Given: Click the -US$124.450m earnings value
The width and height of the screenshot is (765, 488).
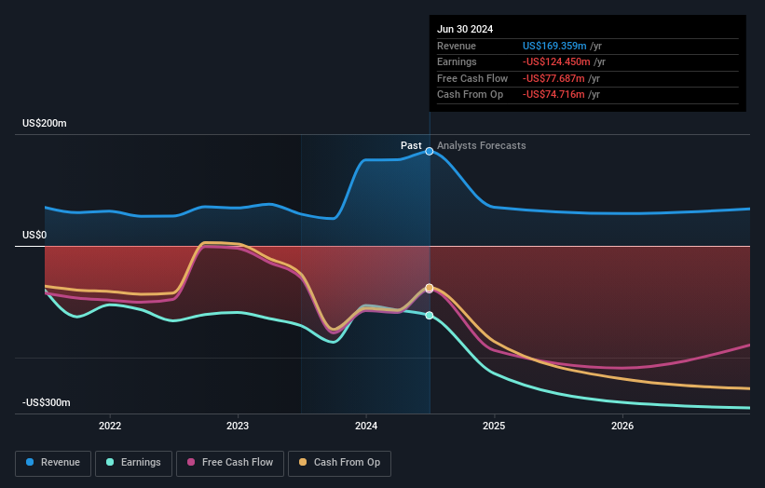Looking at the screenshot, I should coord(556,61).
